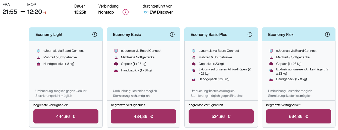Click the Economy Flex card title
The image size is (338, 130).
click(x=281, y=34)
